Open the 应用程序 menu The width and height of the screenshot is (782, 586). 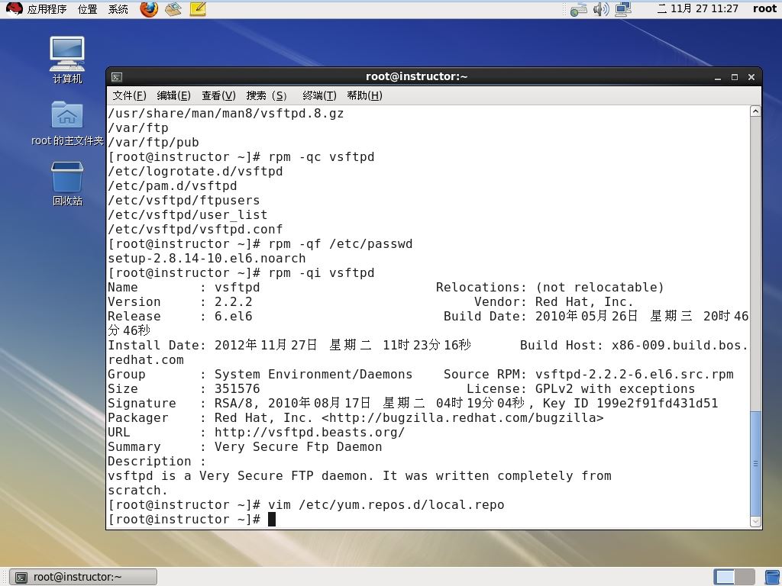pyautogui.click(x=47, y=9)
